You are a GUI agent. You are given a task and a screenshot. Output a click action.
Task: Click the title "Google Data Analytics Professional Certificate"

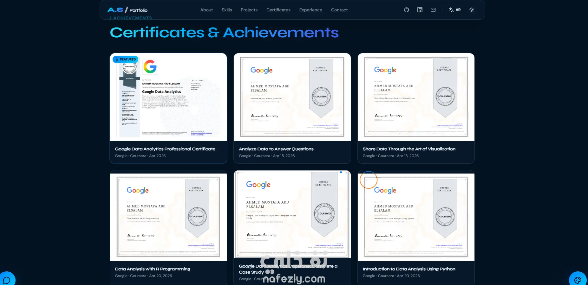click(x=165, y=149)
